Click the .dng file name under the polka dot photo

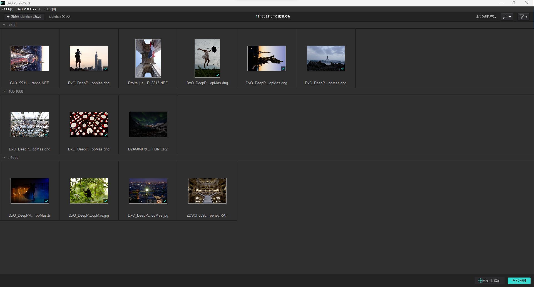pos(89,149)
